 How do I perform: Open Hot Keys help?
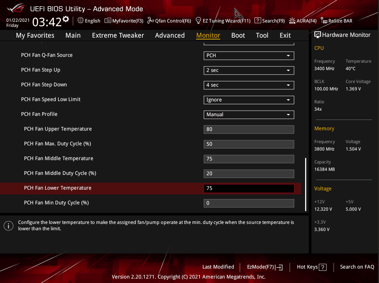311,267
